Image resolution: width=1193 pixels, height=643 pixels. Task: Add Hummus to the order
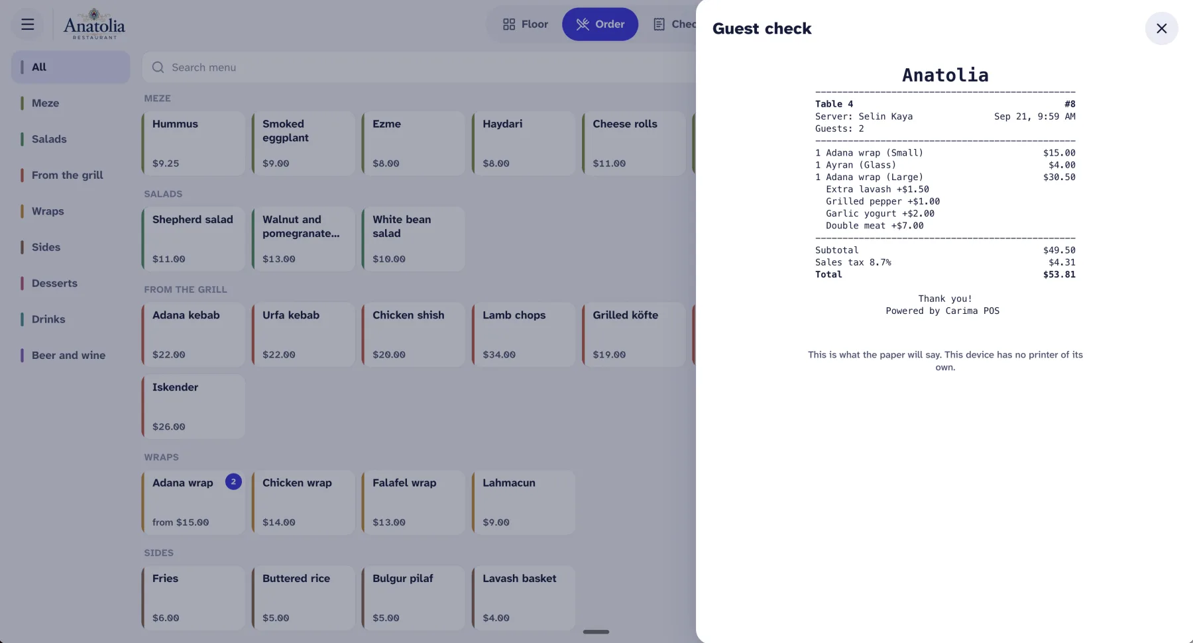point(194,144)
